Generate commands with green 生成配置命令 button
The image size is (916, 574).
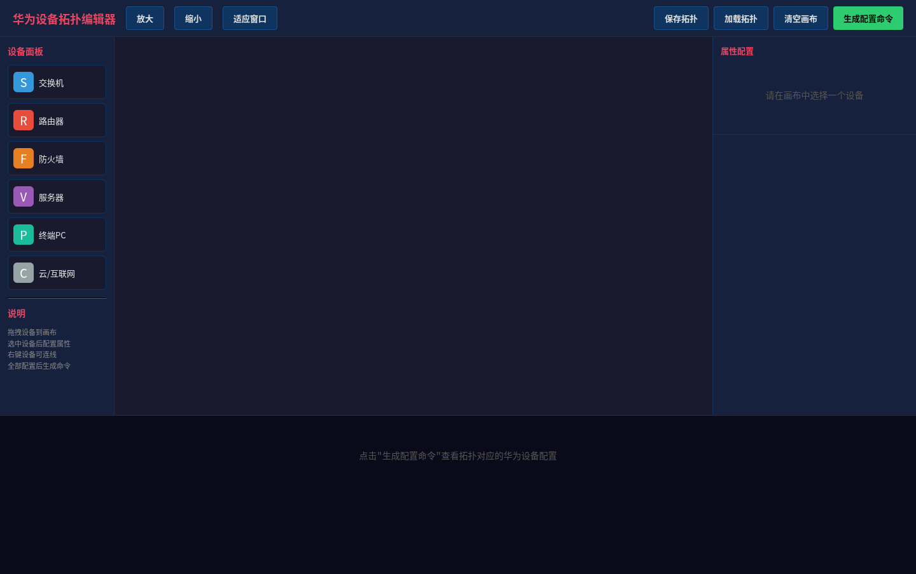pos(868,18)
